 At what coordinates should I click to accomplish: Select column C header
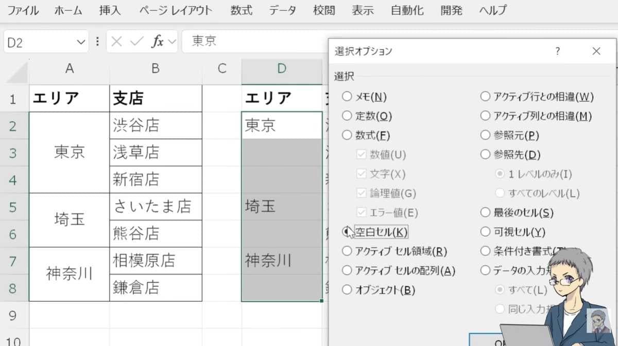coord(221,68)
